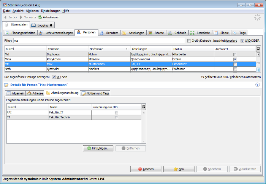Click the Lehrveranstaltungen tab icon
The image size is (266, 184).
[41, 33]
